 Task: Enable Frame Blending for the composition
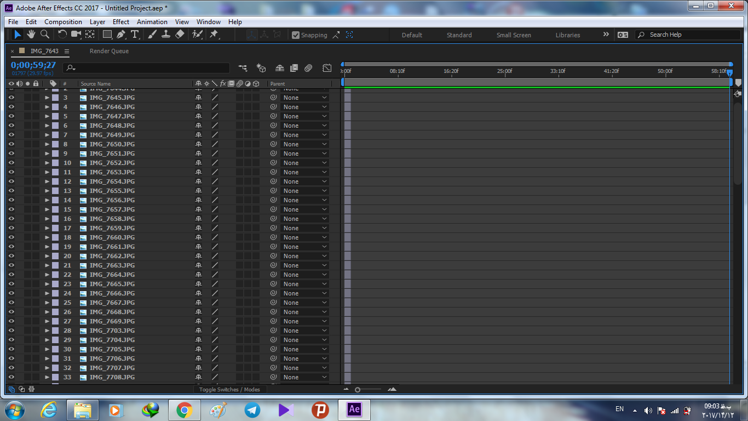tap(294, 68)
